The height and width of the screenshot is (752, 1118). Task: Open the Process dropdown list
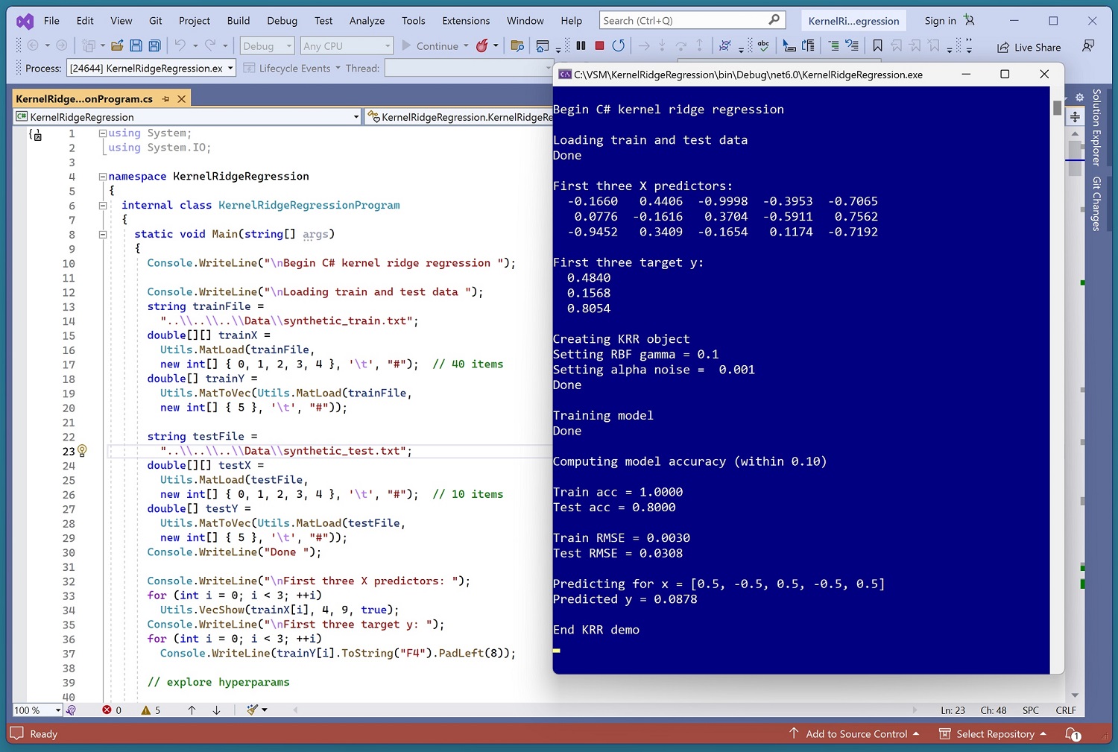coord(230,69)
